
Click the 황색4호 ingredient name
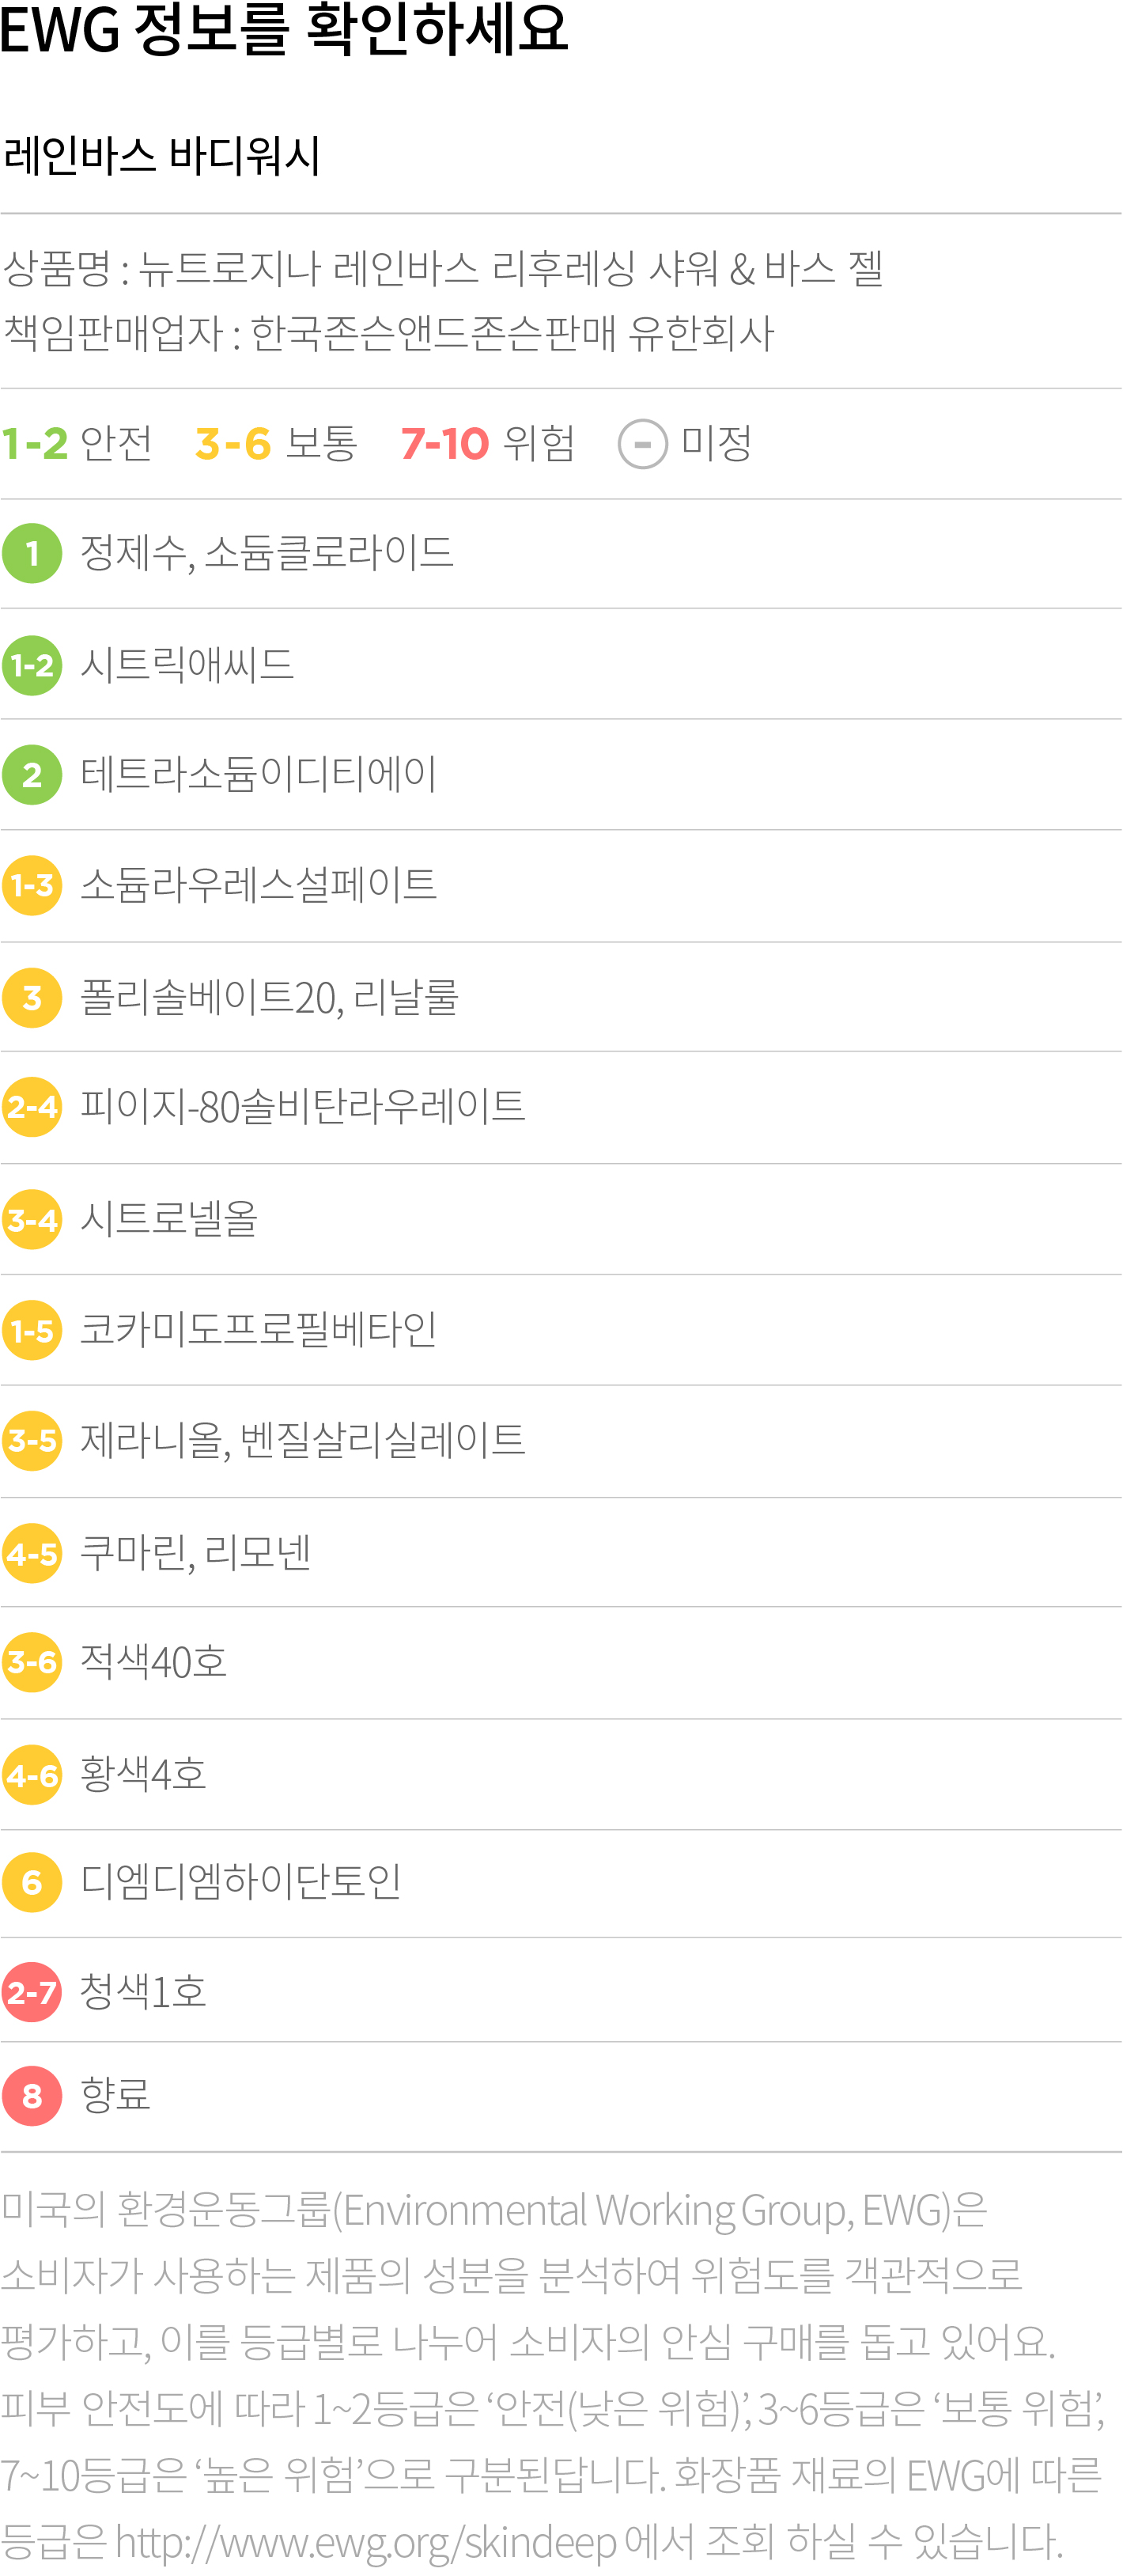tap(143, 1774)
